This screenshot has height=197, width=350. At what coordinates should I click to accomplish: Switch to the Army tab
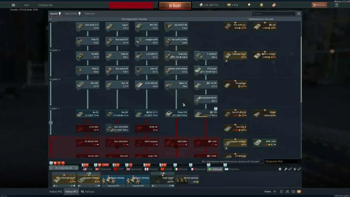click(x=55, y=14)
